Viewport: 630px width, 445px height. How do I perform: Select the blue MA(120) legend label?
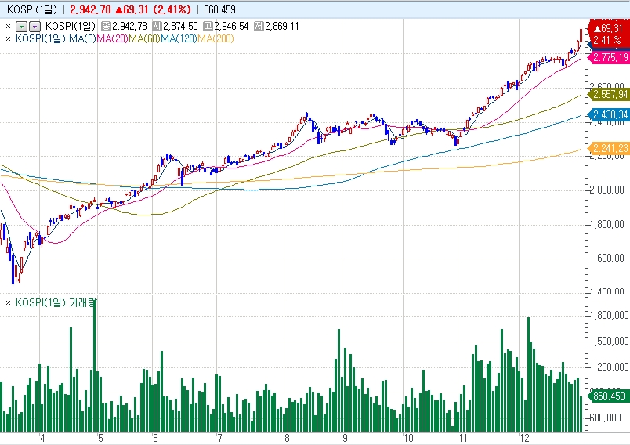click(x=178, y=38)
